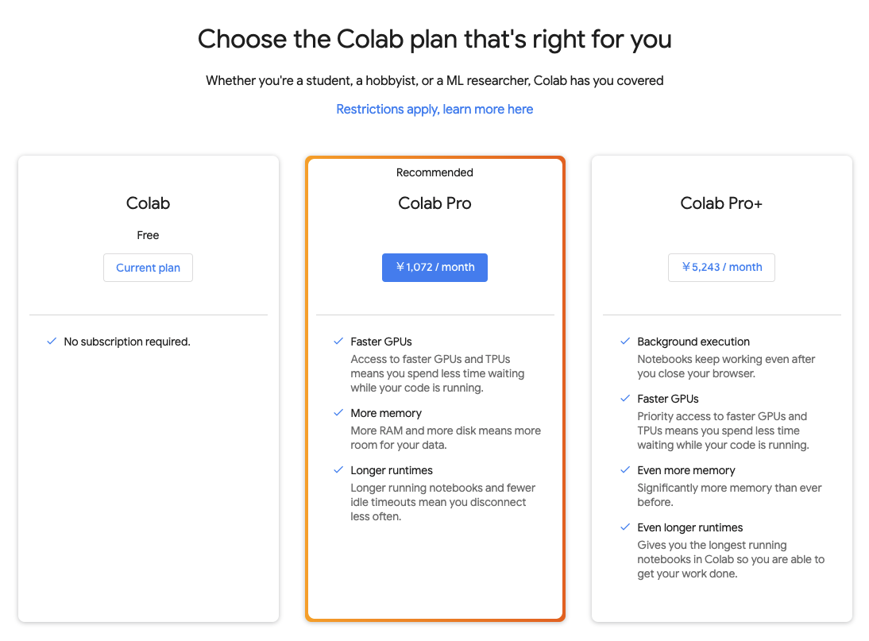Image resolution: width=869 pixels, height=641 pixels.
Task: Click the checkmark beside More memory
Action: pyautogui.click(x=338, y=413)
